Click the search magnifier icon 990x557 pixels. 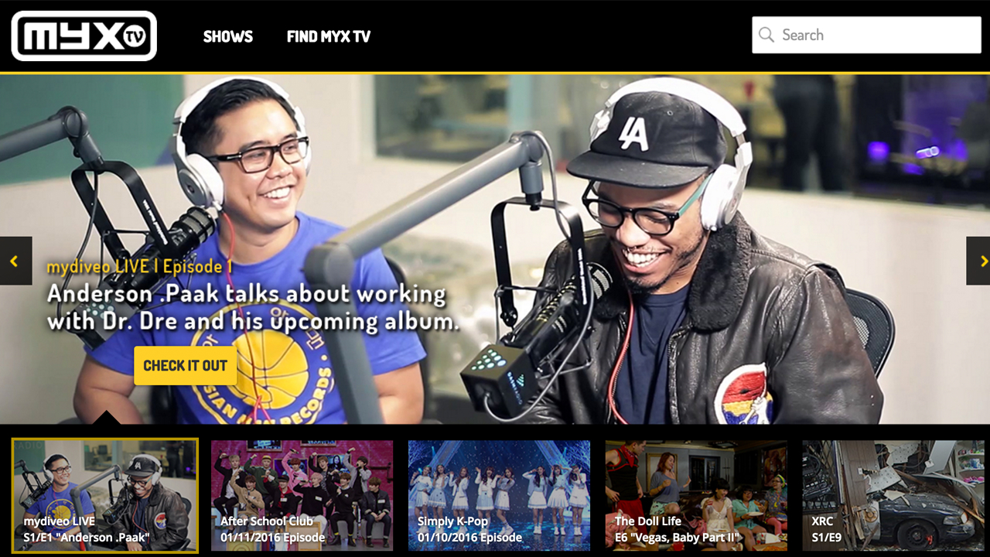point(766,35)
